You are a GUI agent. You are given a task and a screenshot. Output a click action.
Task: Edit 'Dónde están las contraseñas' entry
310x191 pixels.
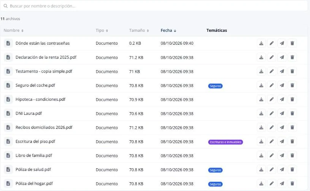tap(272, 43)
